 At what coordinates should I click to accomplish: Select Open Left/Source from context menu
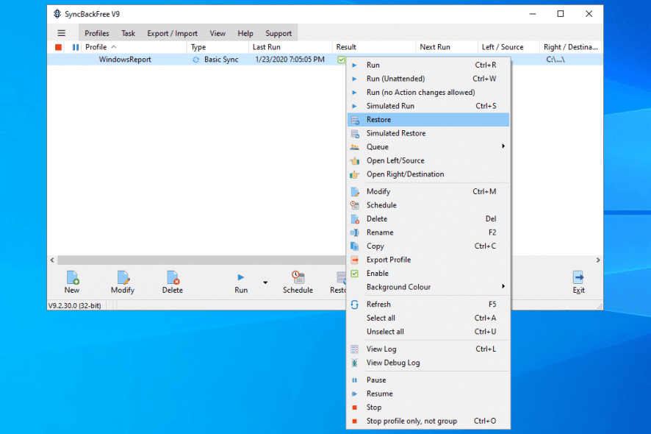click(428, 160)
